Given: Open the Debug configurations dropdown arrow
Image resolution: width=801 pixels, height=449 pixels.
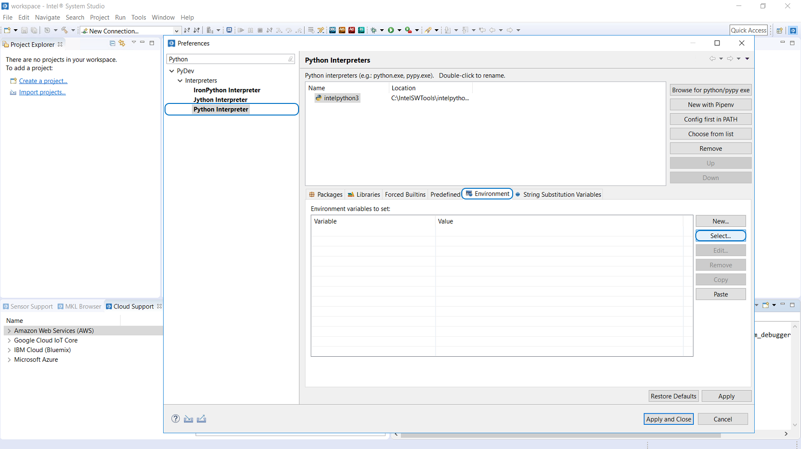Looking at the screenshot, I should 382,30.
